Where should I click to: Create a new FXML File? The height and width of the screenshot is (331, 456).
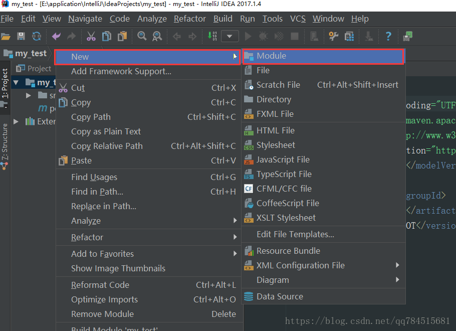323,114
